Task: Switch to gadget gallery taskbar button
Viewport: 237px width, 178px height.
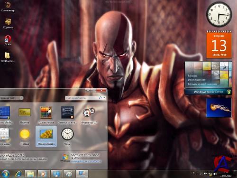Action: pyautogui.click(x=82, y=174)
